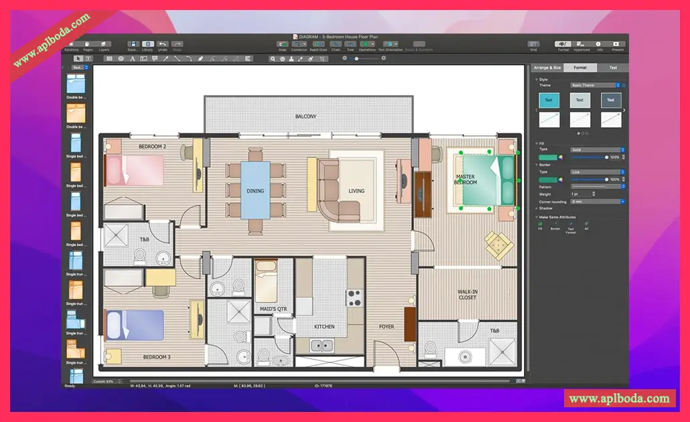Expand the Shadow section
Viewport: 690px width, 422px height.
(x=545, y=208)
